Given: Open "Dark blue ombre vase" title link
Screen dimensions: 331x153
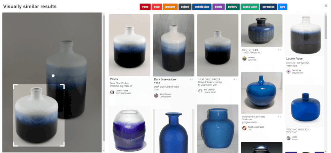Looking at the screenshot, I should pyautogui.click(x=165, y=81).
